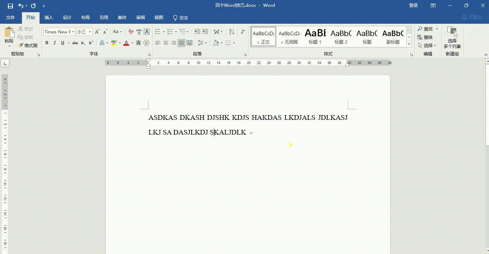Screen dimensions: 489x254
Task: Click the Sort (A-Z) icon
Action: pyautogui.click(x=231, y=32)
